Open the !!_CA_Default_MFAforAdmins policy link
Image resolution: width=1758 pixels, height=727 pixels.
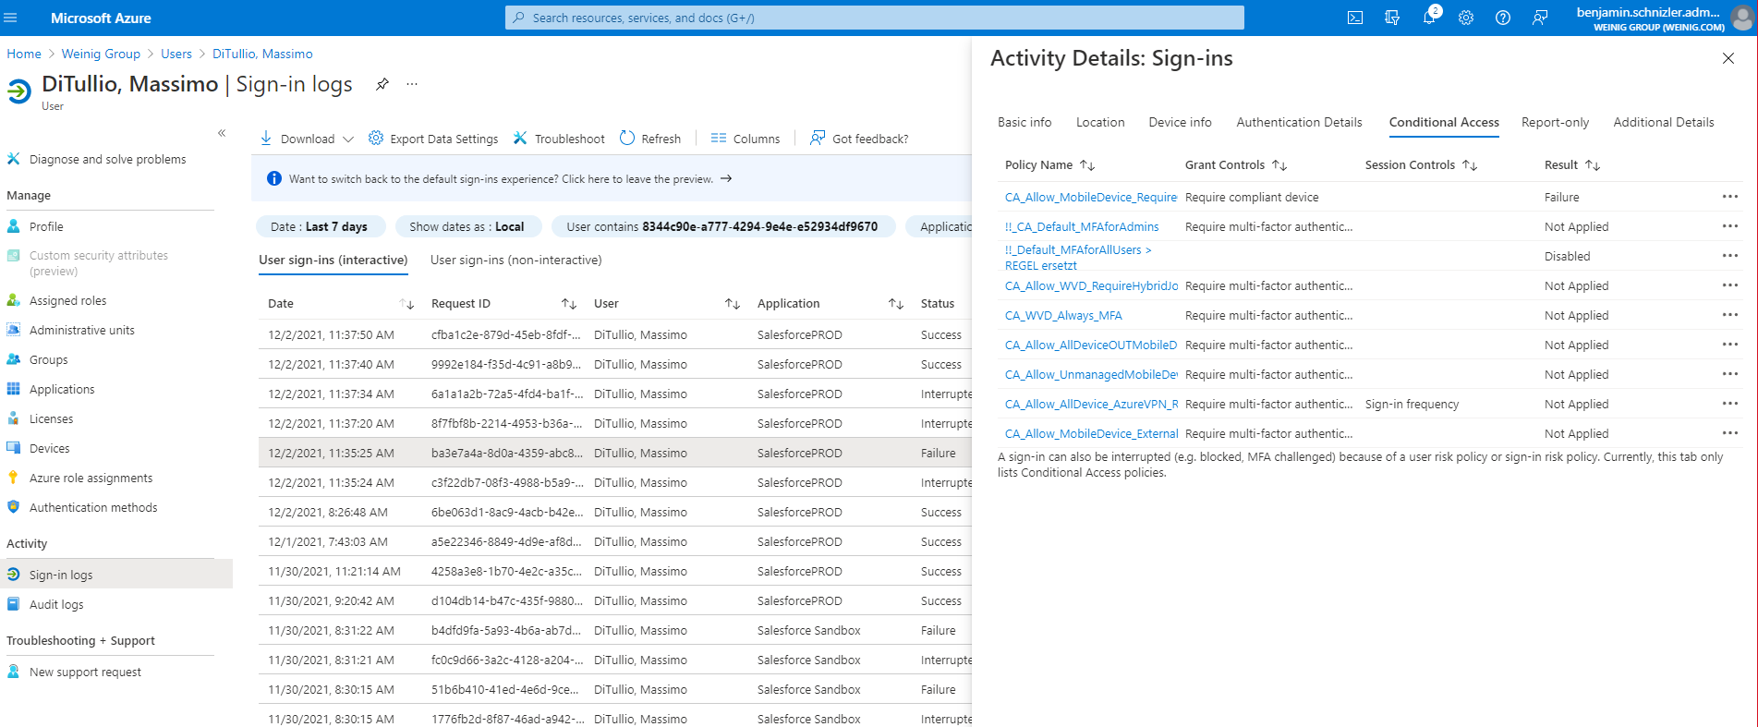[x=1082, y=226]
